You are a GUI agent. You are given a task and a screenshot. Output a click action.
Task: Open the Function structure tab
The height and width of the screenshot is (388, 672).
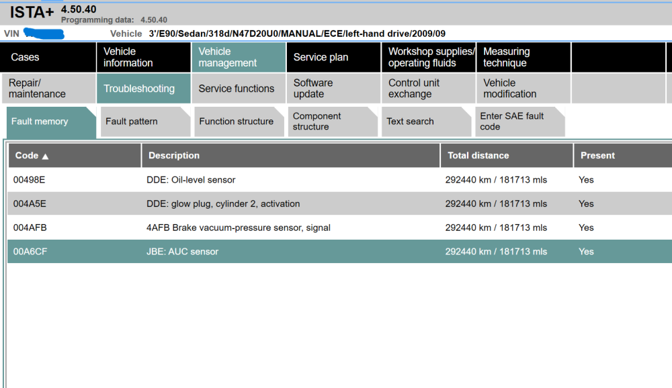tap(237, 122)
